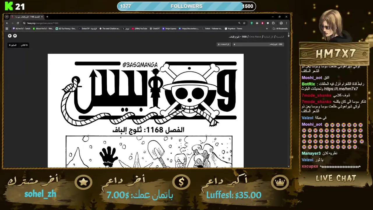Screen dimensions: 373x210
Task: Open the zoom magnifier in address bar
Action: pyautogui.click(x=239, y=23)
